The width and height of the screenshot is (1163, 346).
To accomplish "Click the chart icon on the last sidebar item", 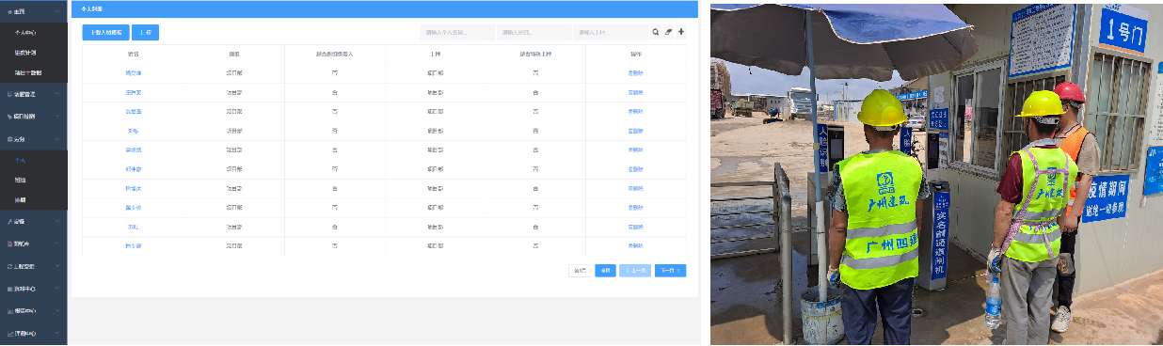I will 9,334.
